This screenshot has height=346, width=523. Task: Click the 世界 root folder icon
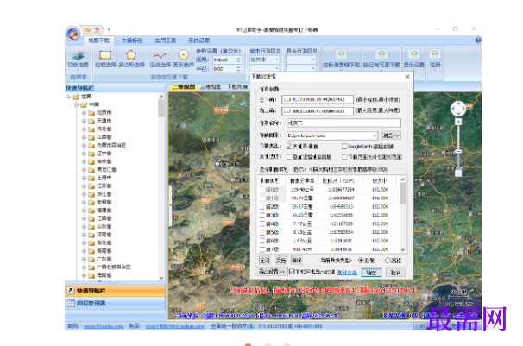tap(77, 97)
